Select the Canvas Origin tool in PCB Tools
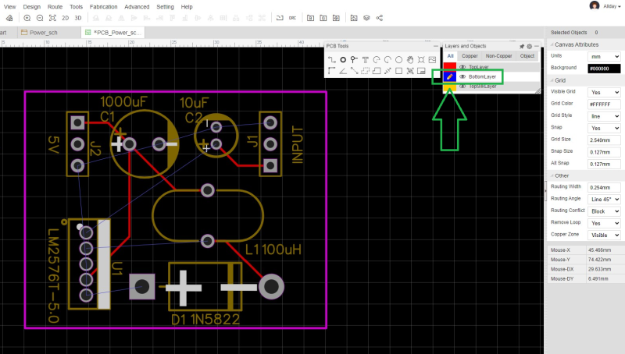625x354 pixels. coord(331,71)
